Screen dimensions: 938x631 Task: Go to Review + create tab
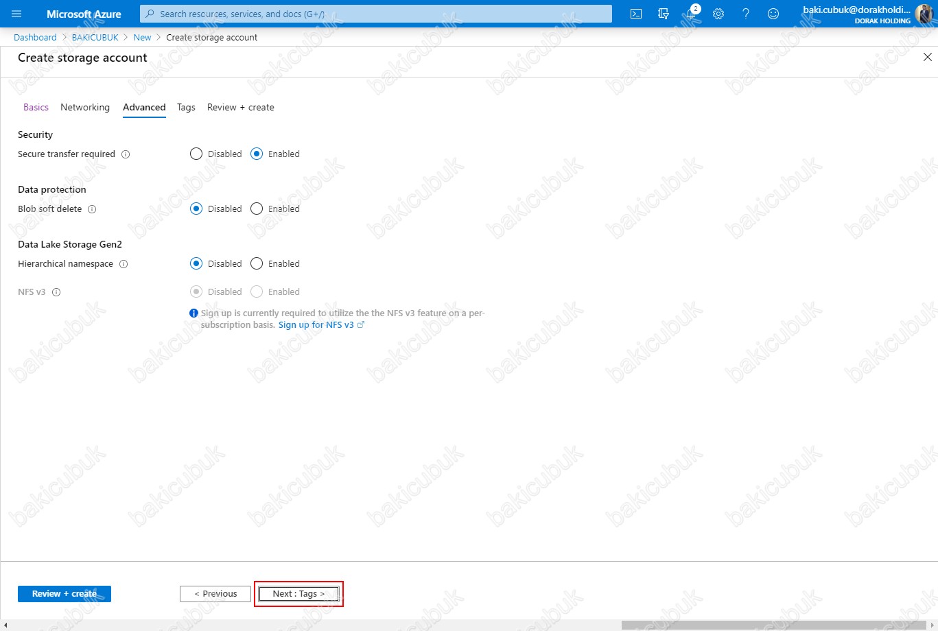click(x=240, y=108)
